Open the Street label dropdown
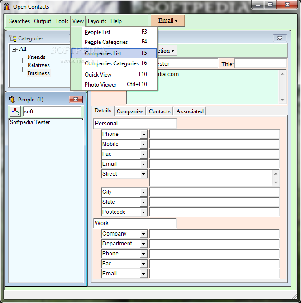301x303 pixels. click(143, 174)
